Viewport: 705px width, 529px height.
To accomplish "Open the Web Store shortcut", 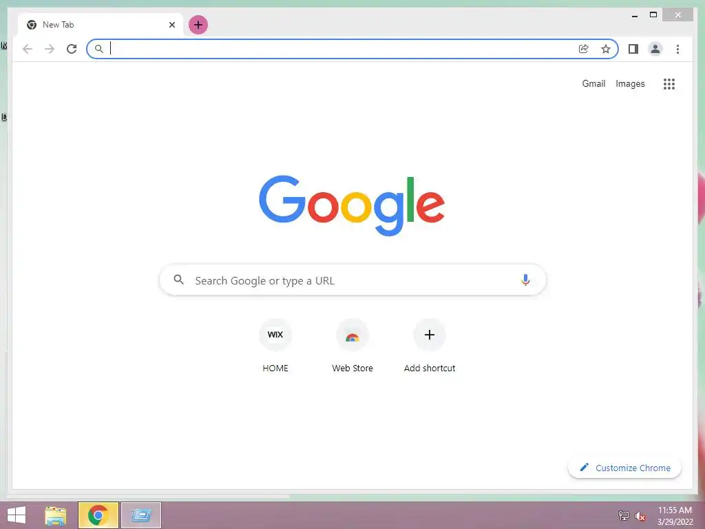I will click(352, 335).
